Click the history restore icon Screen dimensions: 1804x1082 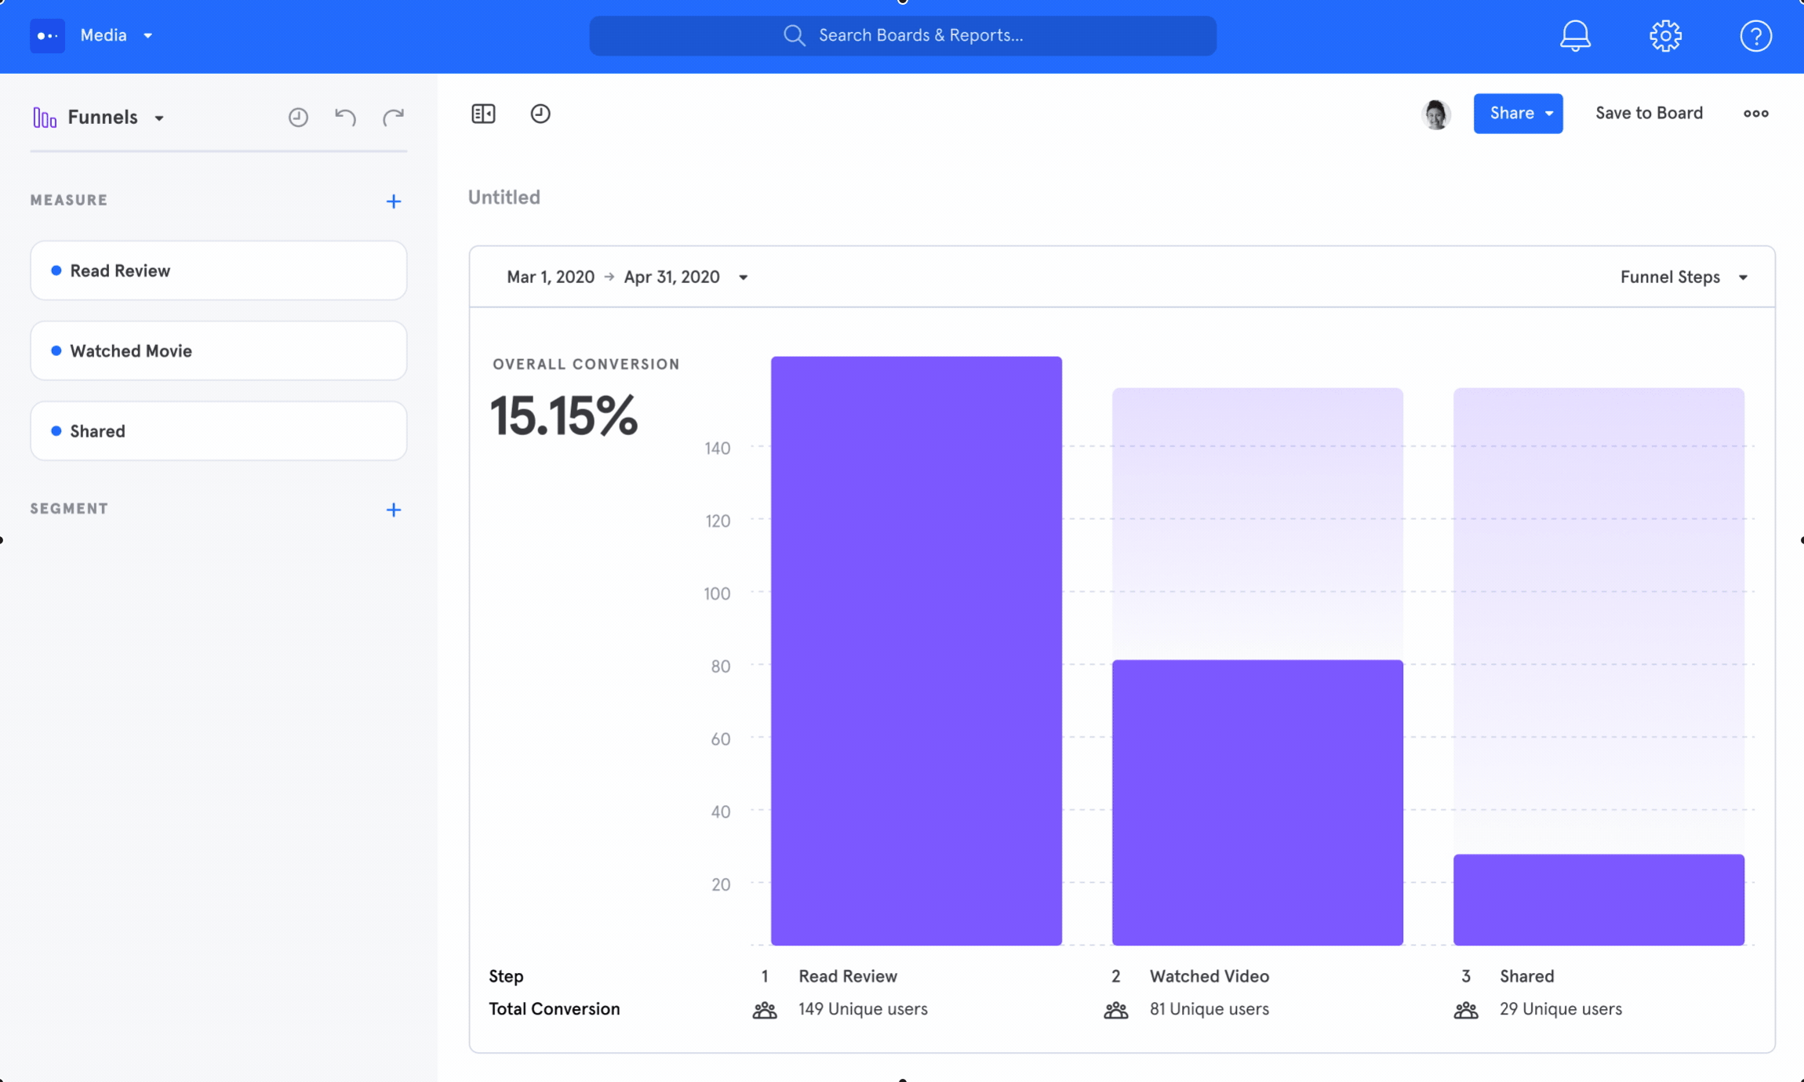pos(298,118)
